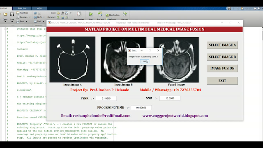Click 'Mobile / WhatsApp: +917276355704' red label
The height and width of the screenshot is (148, 263).
[171, 90]
